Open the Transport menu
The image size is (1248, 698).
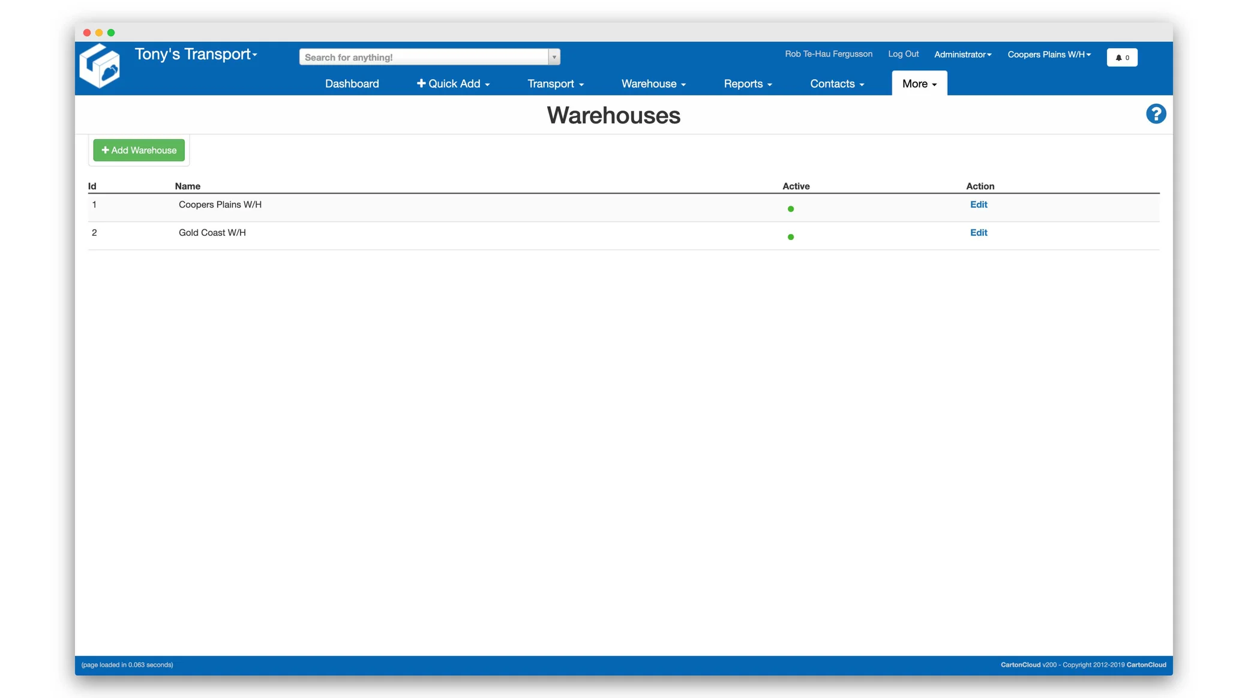[555, 84]
